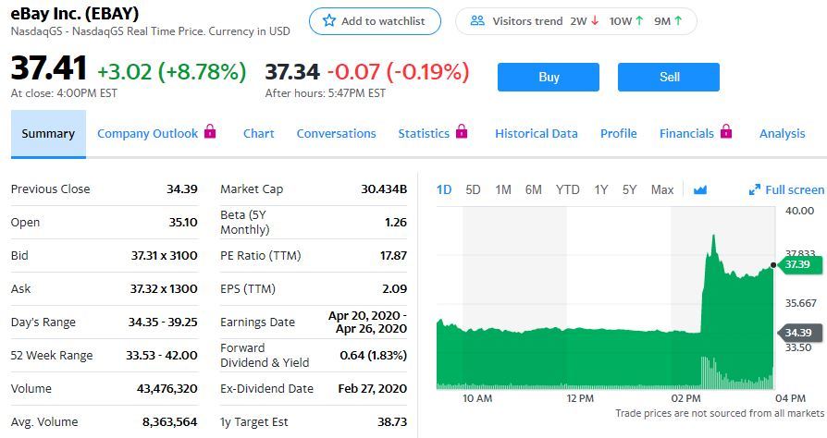The height and width of the screenshot is (438, 827).
Task: Click the 9M up arrow trend indicator
Action: click(678, 21)
